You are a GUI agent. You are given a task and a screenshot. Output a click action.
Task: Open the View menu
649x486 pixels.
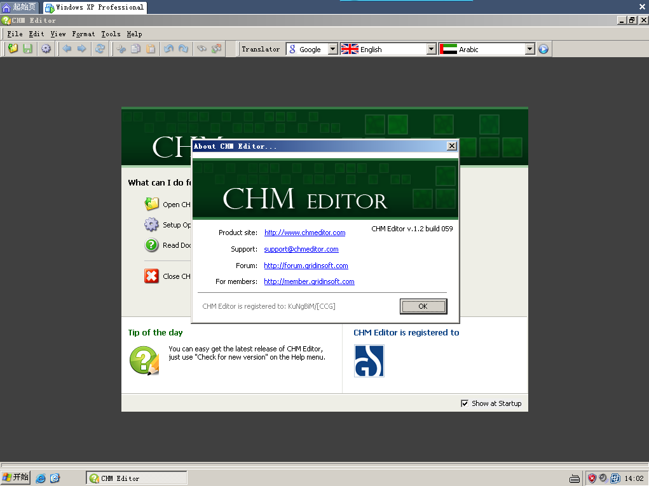click(x=58, y=34)
